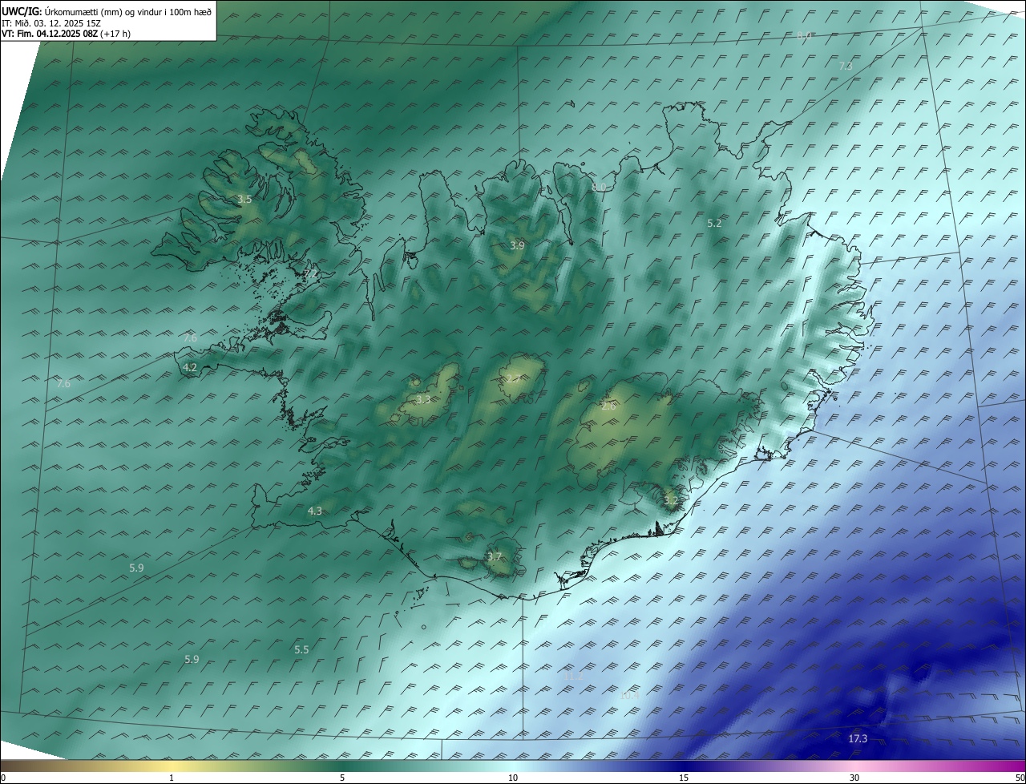Click the 2.6 value on Vatnajökull
The image size is (1026, 784).
608,406
